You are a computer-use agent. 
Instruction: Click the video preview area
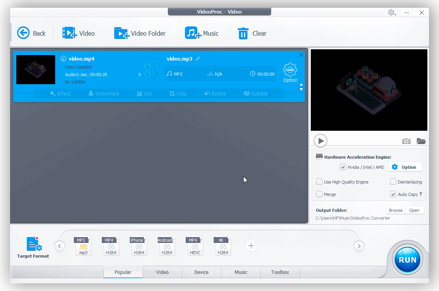[369, 90]
